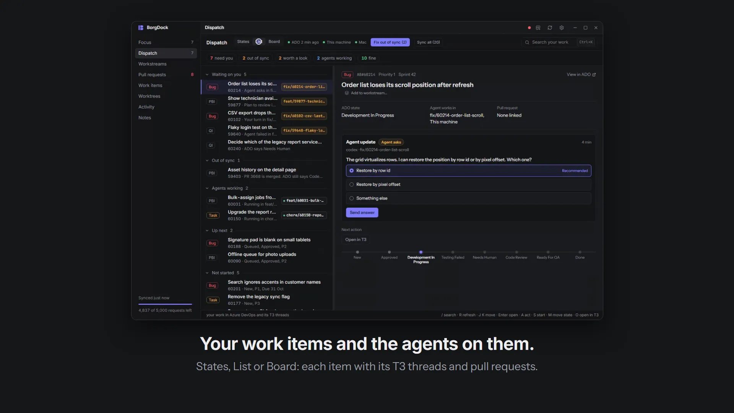The height and width of the screenshot is (413, 734).
Task: Click the Done state marker on the timeline
Action: 580,252
